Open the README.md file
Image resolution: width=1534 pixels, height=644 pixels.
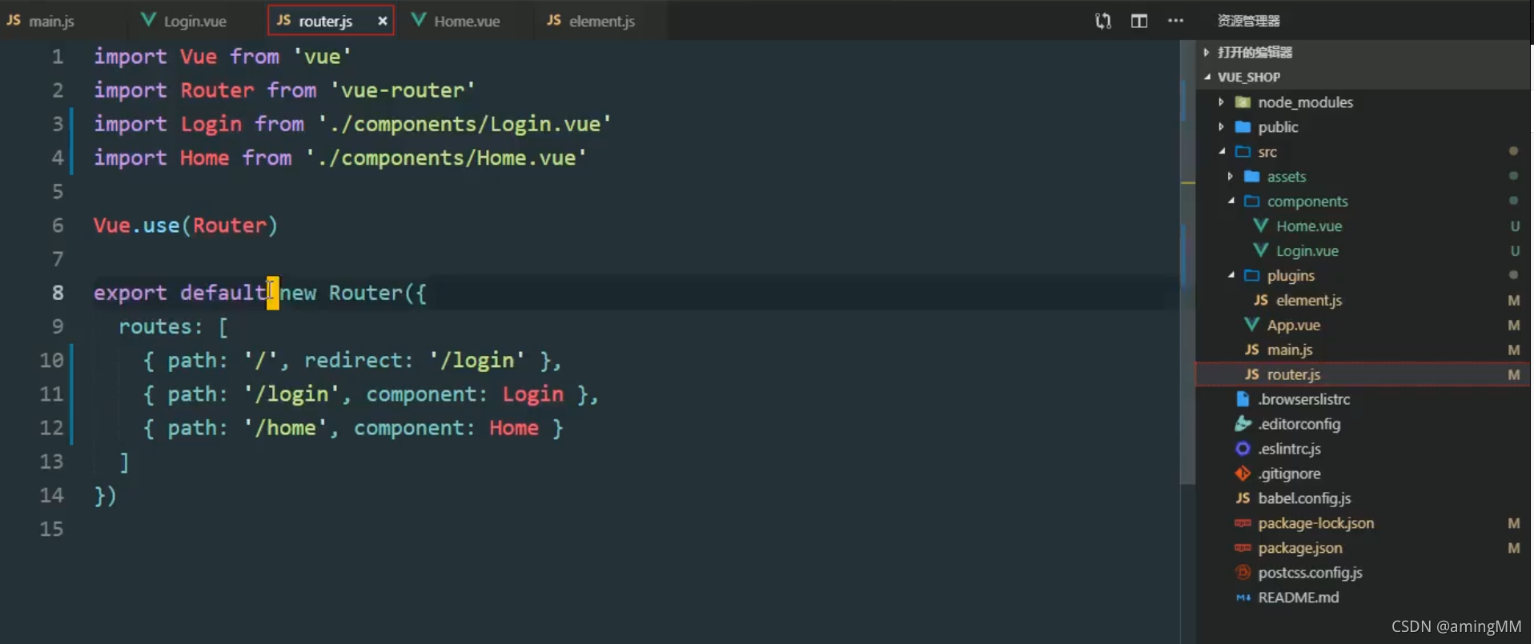(1298, 598)
